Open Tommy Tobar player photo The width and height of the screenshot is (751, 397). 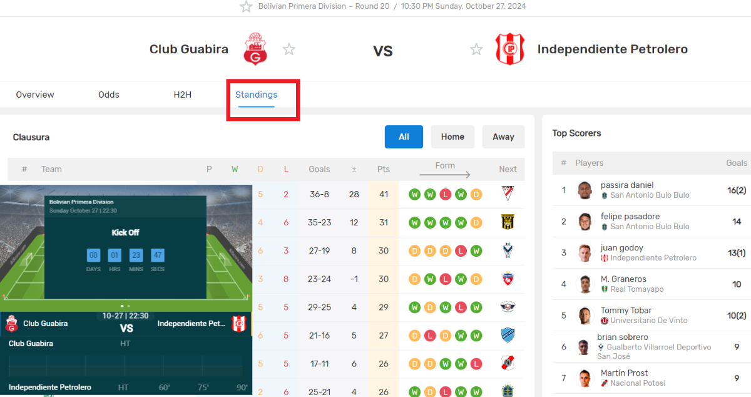(585, 316)
